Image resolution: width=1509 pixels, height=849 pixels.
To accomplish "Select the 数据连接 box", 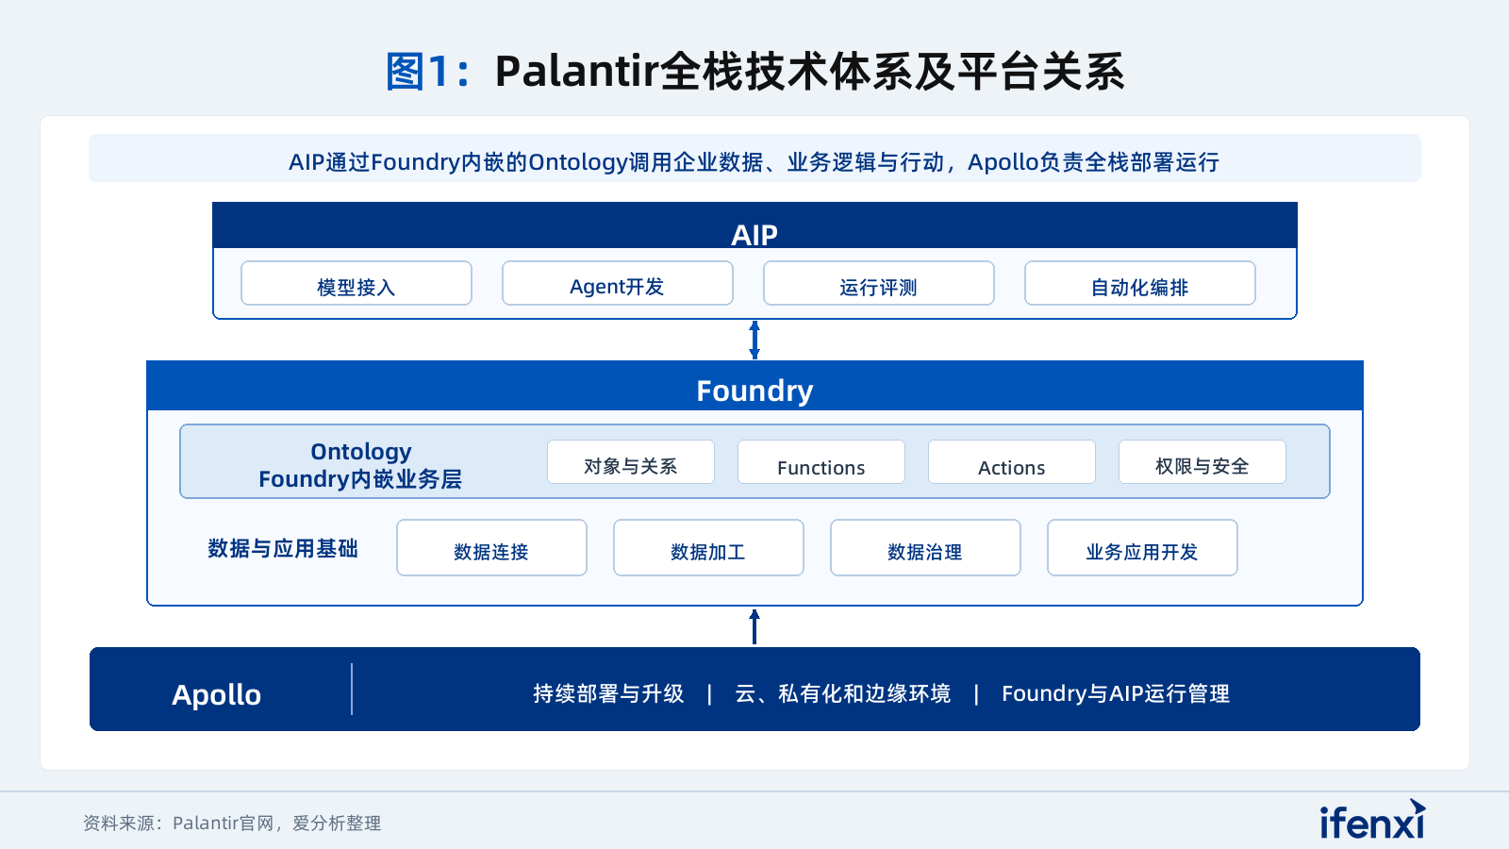I will (491, 547).
